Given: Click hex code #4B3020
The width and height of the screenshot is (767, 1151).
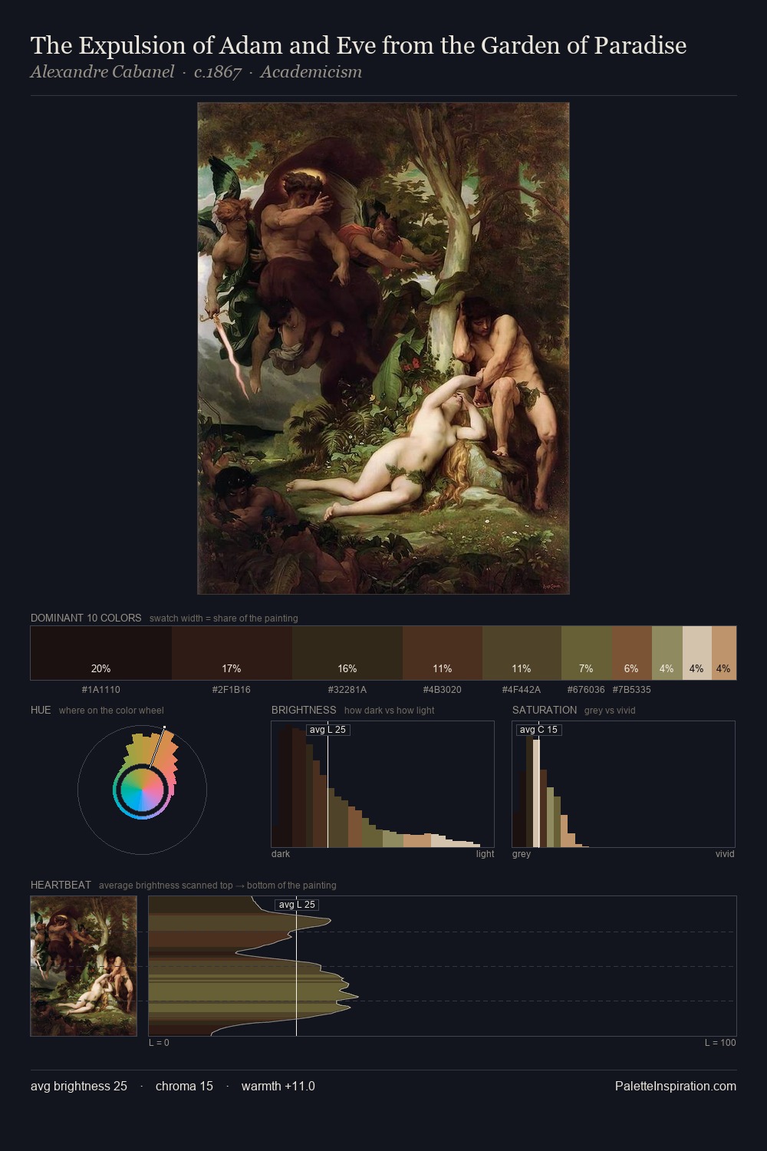Looking at the screenshot, I should (x=443, y=690).
